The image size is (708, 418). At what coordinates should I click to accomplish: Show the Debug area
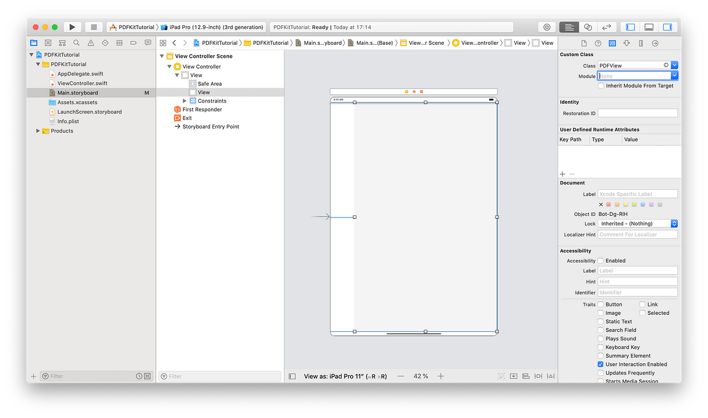649,27
